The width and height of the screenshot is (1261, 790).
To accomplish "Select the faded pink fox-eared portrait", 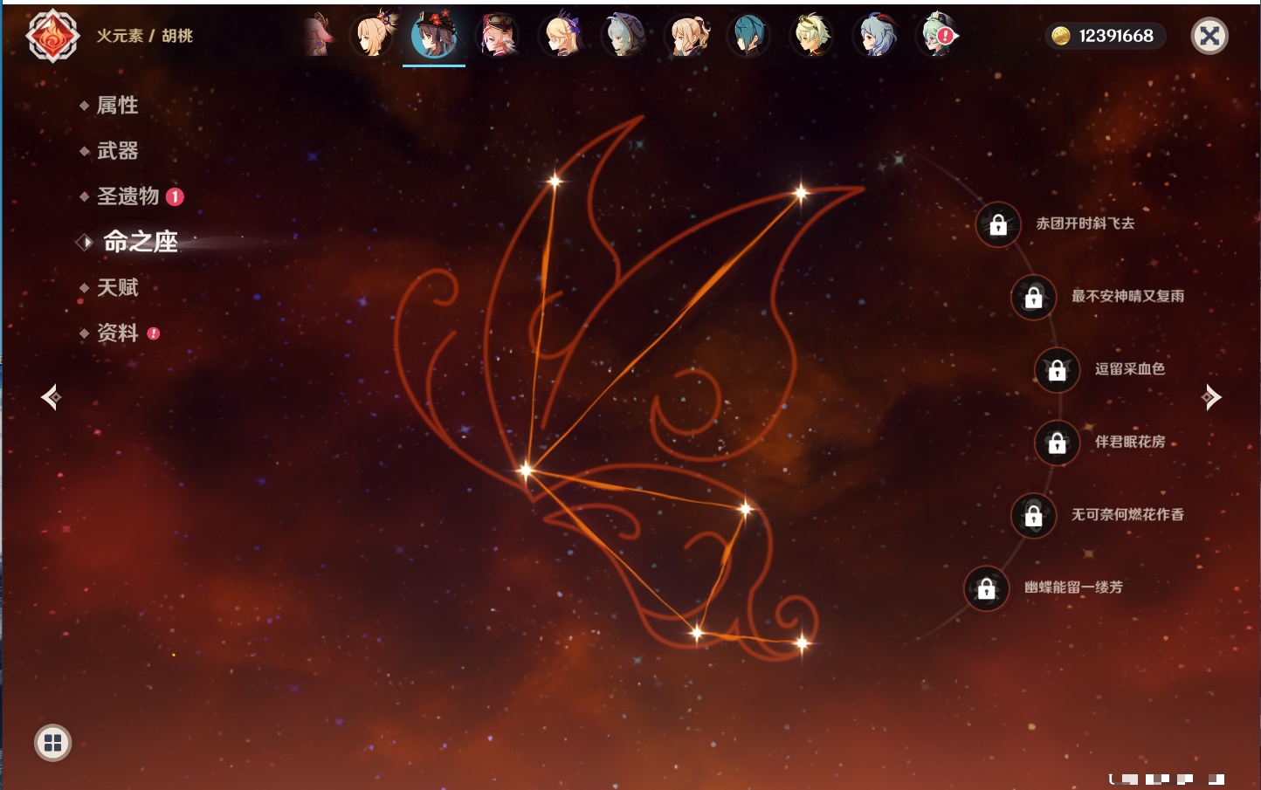I will pos(318,35).
